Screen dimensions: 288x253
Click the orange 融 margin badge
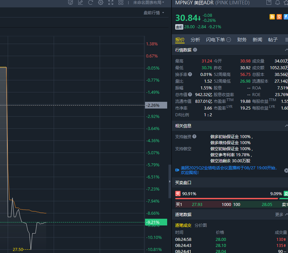point(272,17)
